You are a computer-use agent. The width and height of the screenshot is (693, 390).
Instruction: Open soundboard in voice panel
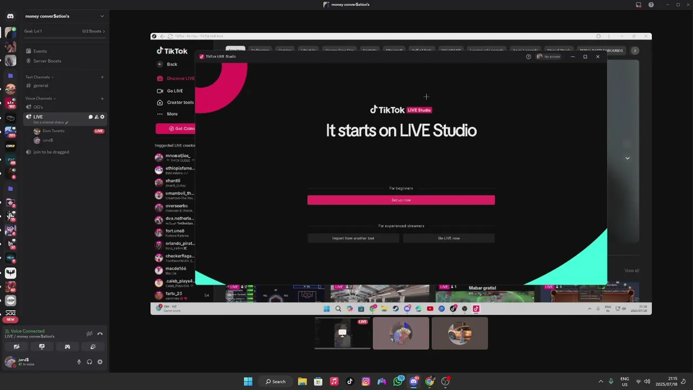[93, 347]
